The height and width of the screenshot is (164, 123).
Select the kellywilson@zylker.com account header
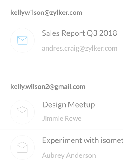coord(46,13)
